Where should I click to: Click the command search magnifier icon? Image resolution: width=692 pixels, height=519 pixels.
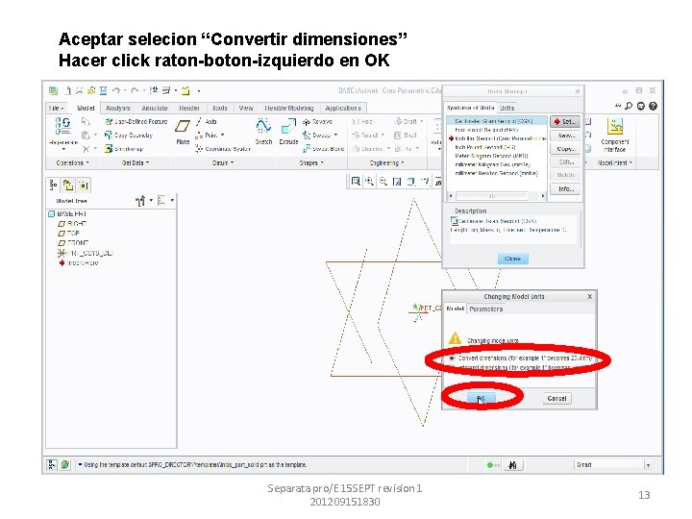[629, 106]
